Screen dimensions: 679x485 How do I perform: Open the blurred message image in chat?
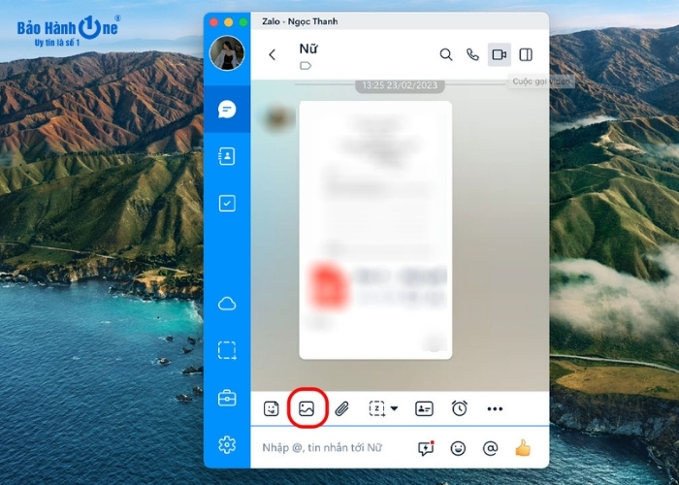(x=375, y=230)
